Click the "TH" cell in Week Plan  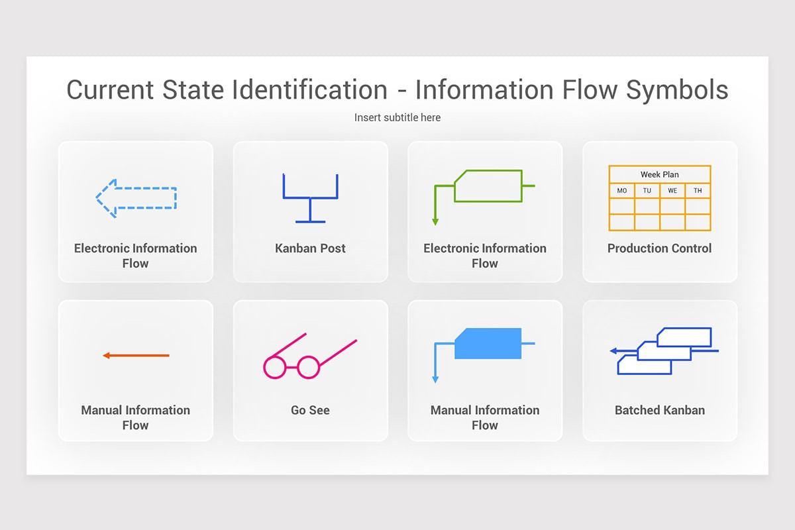698,191
